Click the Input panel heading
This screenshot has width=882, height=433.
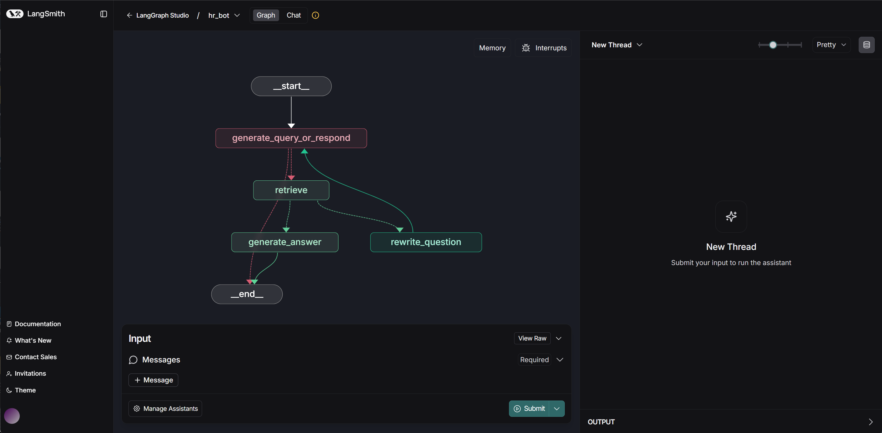tap(140, 339)
